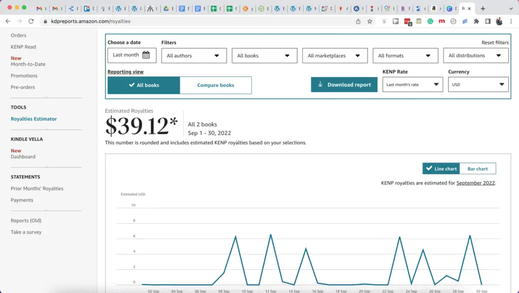
Task: Click the $39.12 estimated royalties figure
Action: [x=141, y=126]
